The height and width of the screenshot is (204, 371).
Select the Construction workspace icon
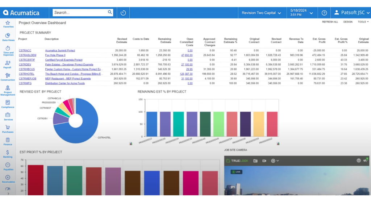tap(8, 76)
